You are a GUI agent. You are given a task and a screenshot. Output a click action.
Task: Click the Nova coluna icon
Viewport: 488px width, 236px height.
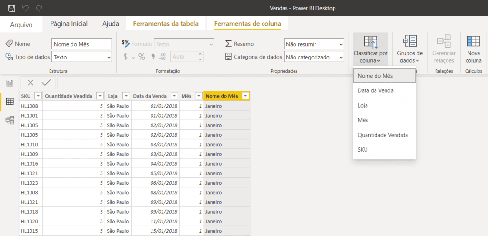(x=473, y=41)
